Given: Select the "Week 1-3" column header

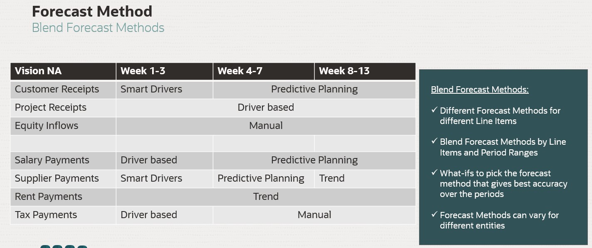Looking at the screenshot, I should tap(143, 71).
